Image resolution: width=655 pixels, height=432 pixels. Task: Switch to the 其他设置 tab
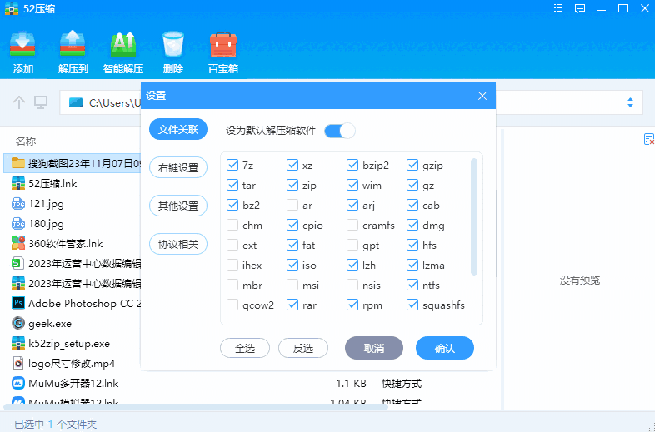click(x=178, y=206)
